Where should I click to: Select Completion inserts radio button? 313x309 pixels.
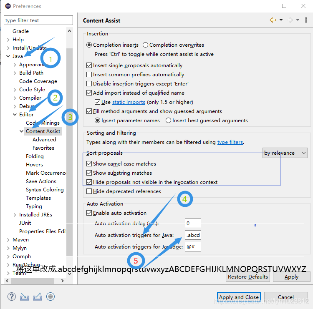pyautogui.click(x=89, y=45)
